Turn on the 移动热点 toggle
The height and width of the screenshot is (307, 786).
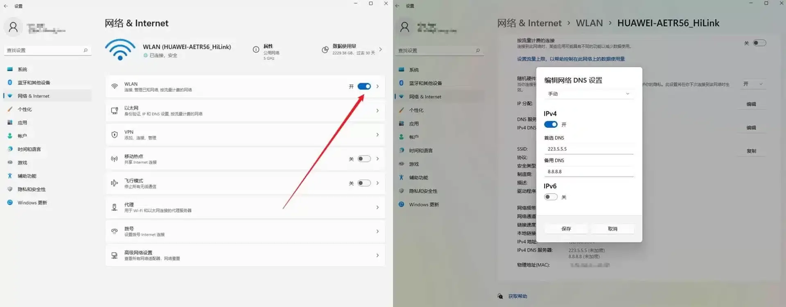364,159
